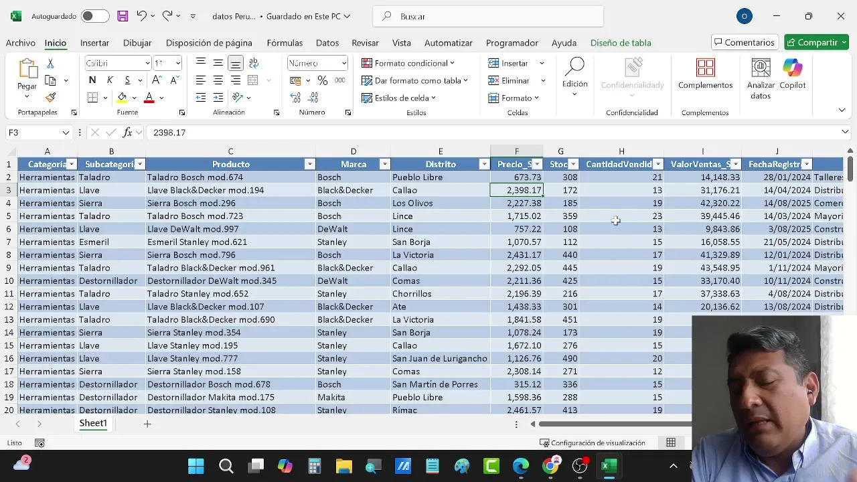Open Dar formato como tabla dropdown

pos(414,80)
